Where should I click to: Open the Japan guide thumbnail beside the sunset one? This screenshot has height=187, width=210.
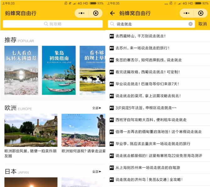(83, 182)
